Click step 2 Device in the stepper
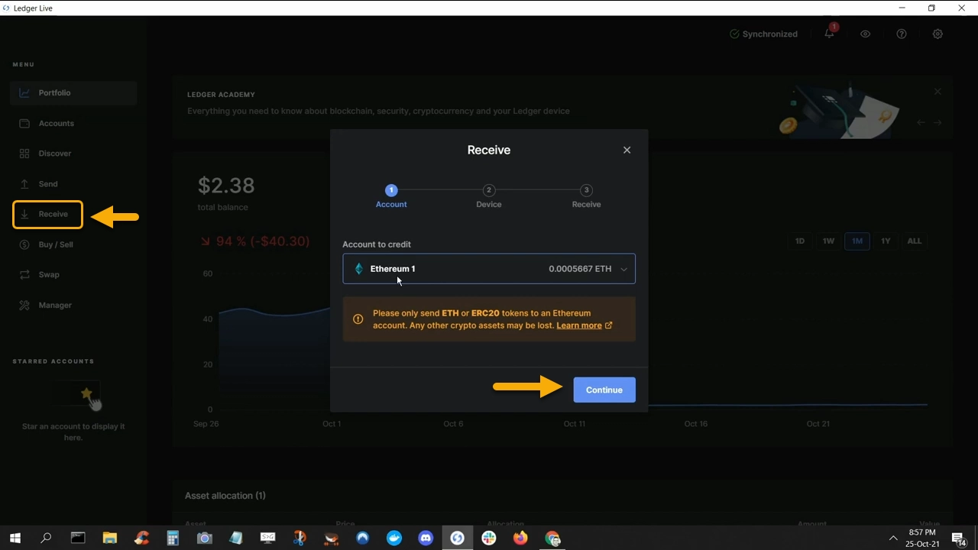The height and width of the screenshot is (550, 978). [x=489, y=196]
